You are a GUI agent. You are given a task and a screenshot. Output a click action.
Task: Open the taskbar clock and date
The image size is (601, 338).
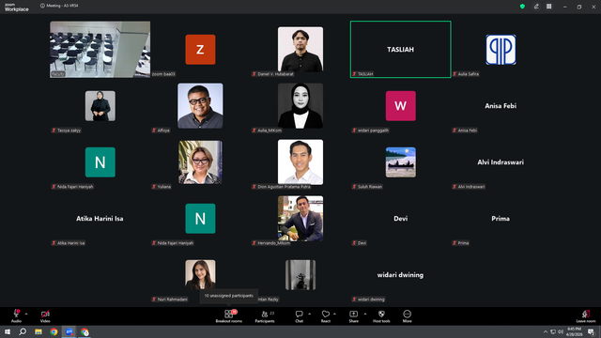(x=574, y=331)
